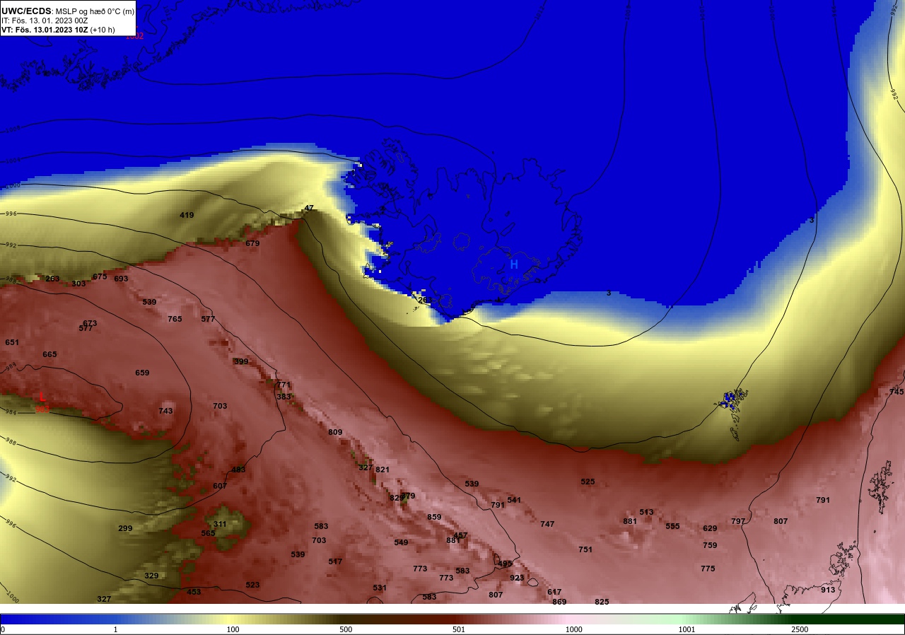905x635 pixels.
Task: Select the 541 map value
Action: click(x=514, y=500)
